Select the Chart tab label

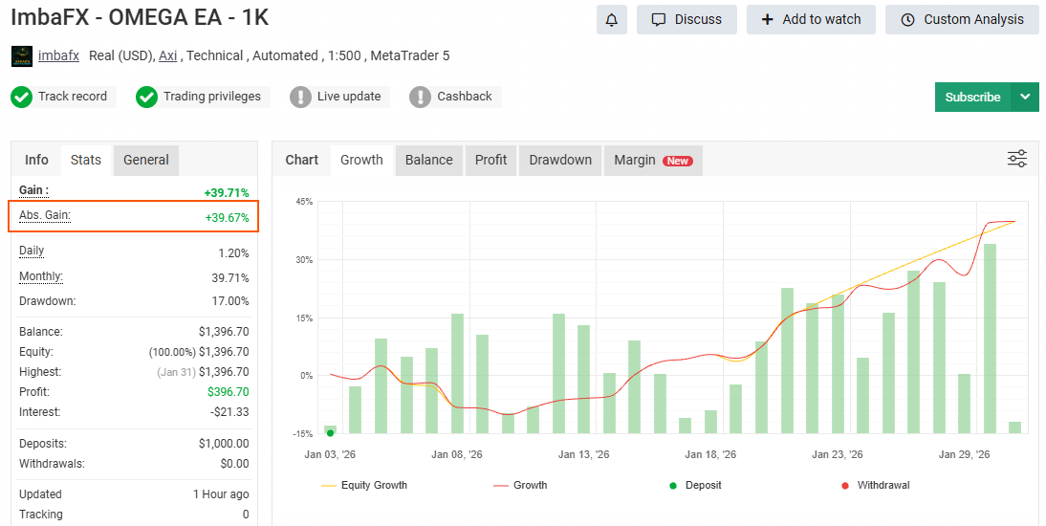click(302, 161)
